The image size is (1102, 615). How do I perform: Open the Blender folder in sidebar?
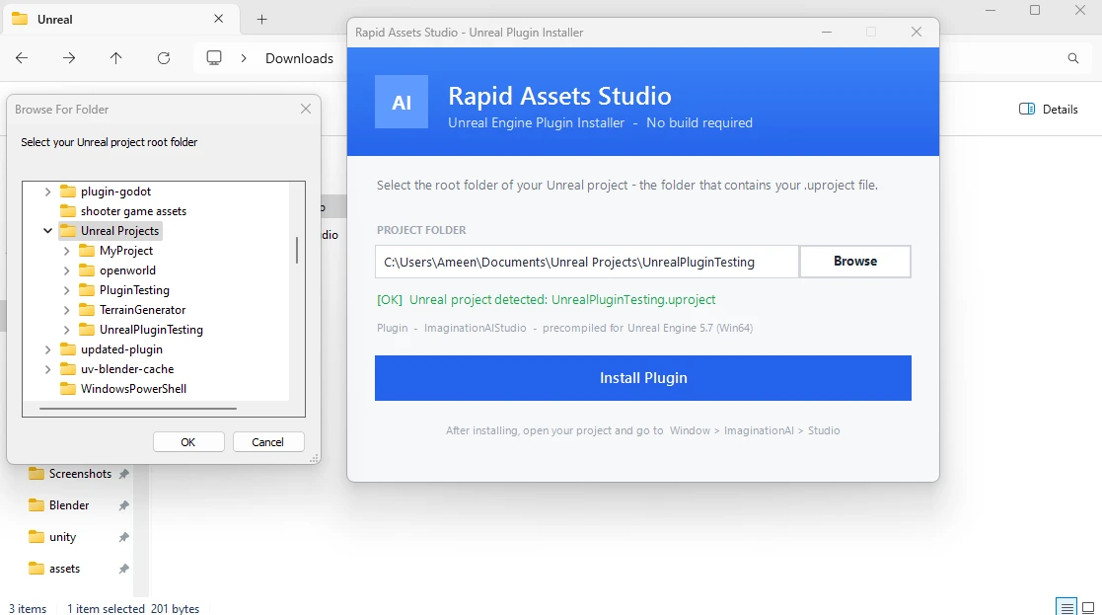[59, 505]
